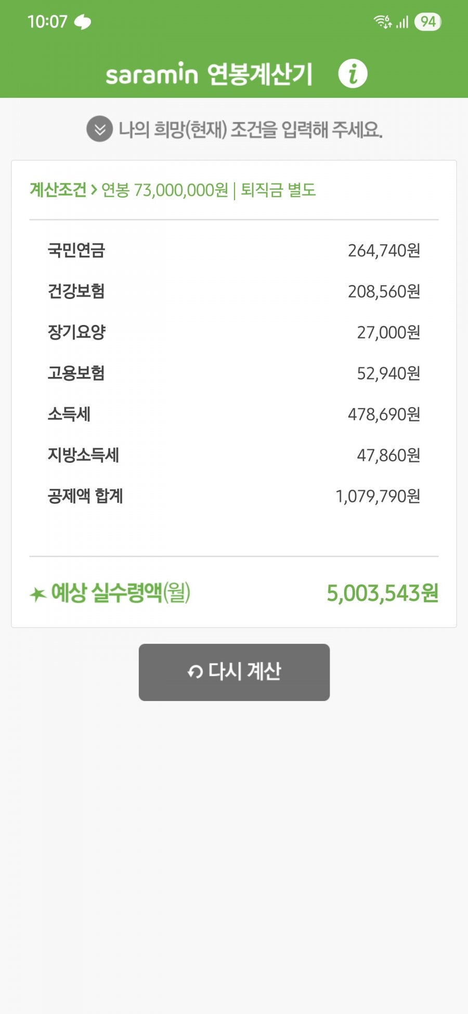Screen dimensions: 468x1014
Task: Tap the green star icon beside 예상 실수령액
Action: [37, 594]
